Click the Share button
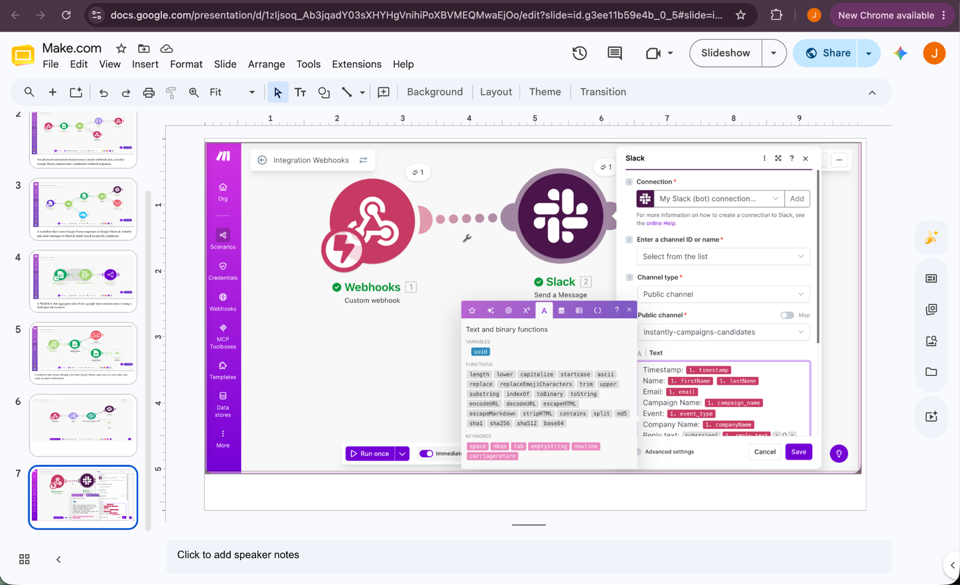 829,53
